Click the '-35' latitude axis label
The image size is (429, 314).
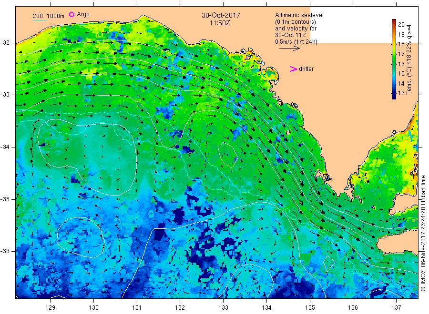tap(5, 199)
